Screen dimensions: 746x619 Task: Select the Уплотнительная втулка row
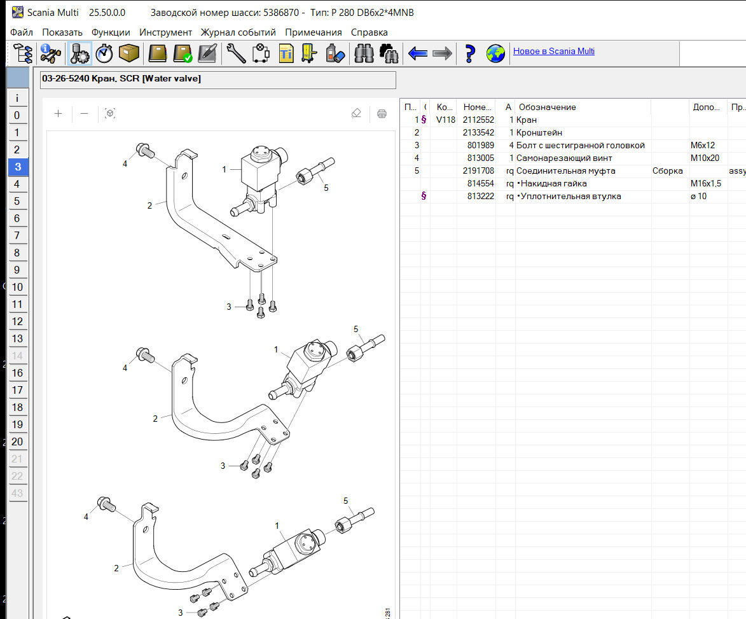(573, 196)
